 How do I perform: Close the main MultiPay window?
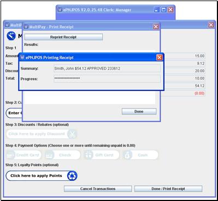click(211, 25)
